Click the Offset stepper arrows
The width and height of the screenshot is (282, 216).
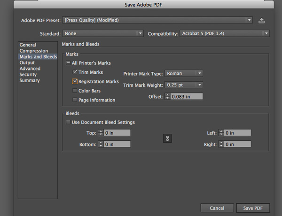(x=167, y=97)
